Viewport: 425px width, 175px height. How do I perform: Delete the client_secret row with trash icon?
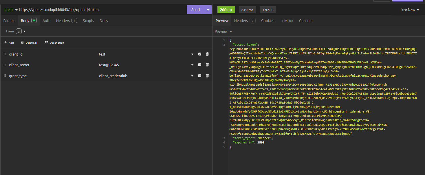coord(207,65)
